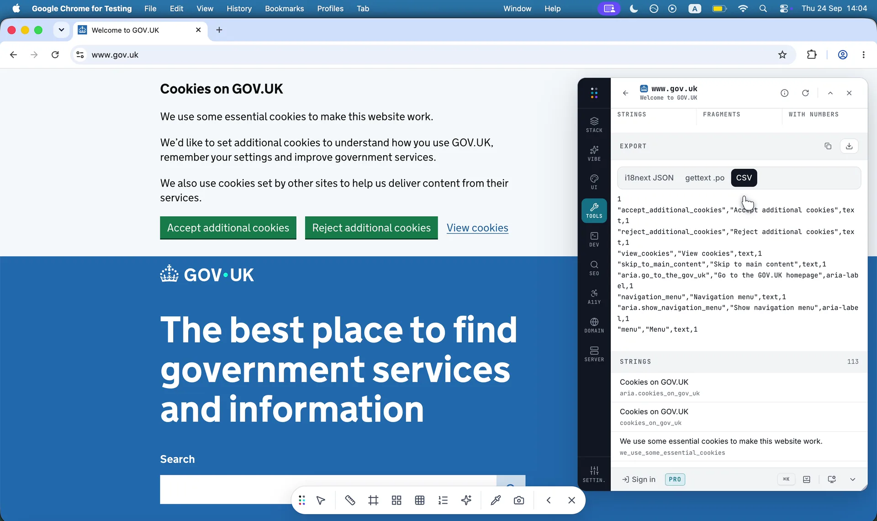The image size is (877, 521).
Task: Open the extension Settings sliders
Action: 594,474
